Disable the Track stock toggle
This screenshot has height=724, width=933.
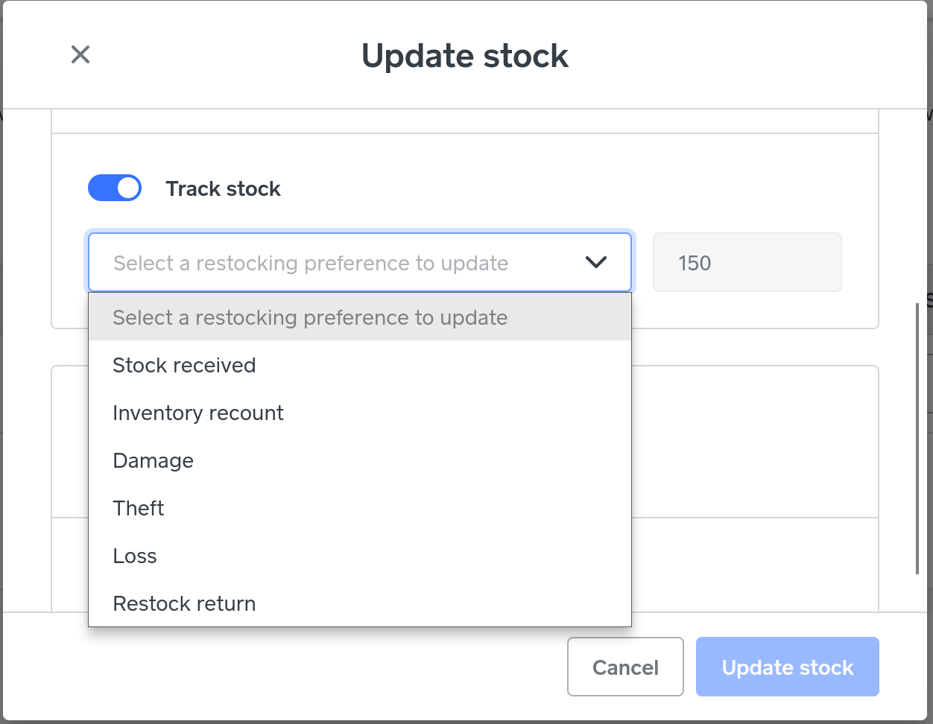point(115,188)
